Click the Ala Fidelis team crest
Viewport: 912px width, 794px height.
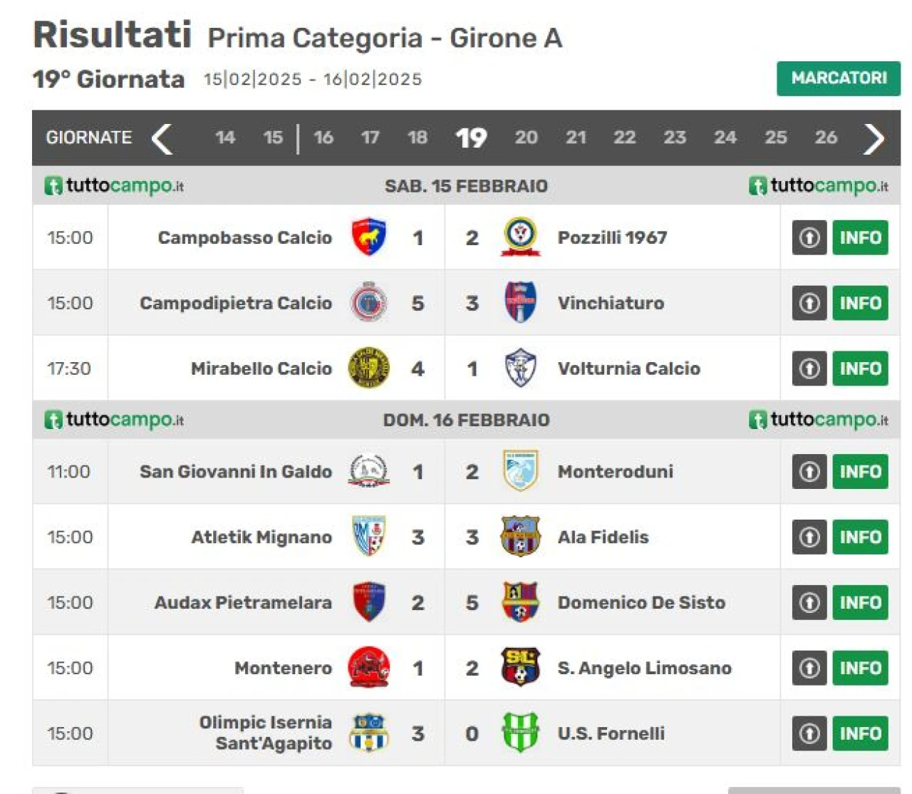pos(521,537)
